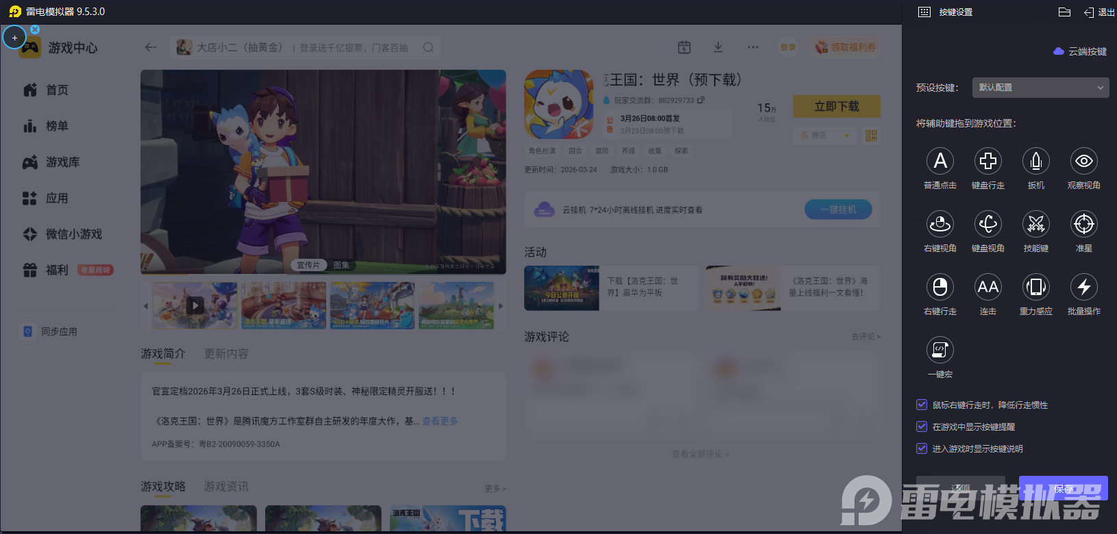Open the download manager icon

coord(718,47)
